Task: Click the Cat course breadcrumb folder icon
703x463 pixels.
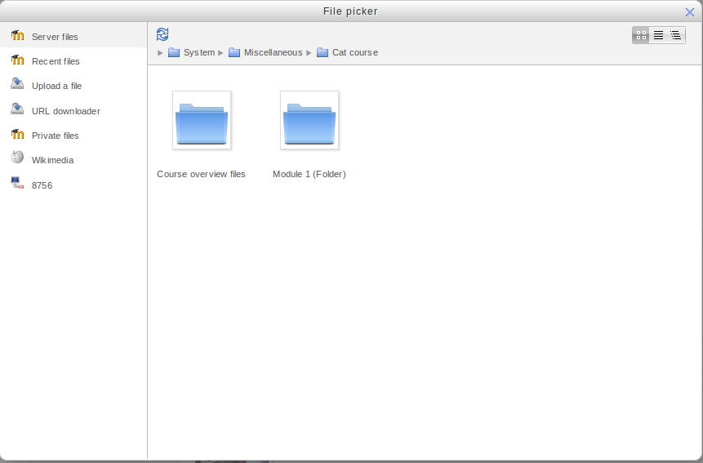Action: tap(323, 52)
